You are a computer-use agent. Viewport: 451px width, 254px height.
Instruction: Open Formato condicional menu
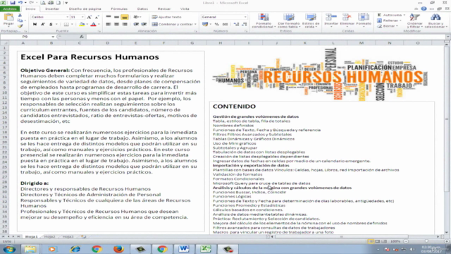(x=264, y=20)
